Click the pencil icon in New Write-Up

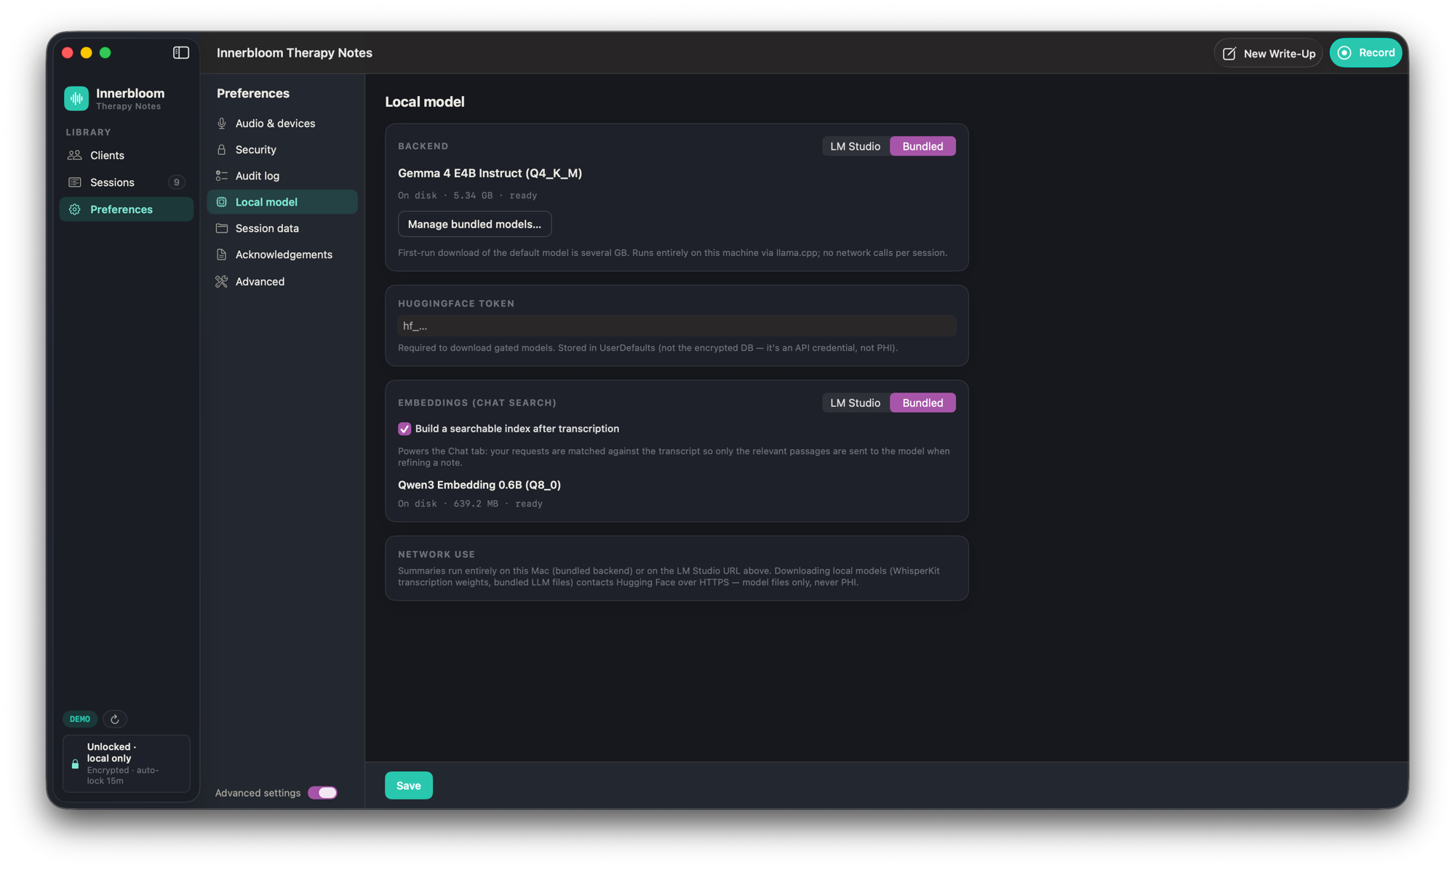pos(1229,53)
